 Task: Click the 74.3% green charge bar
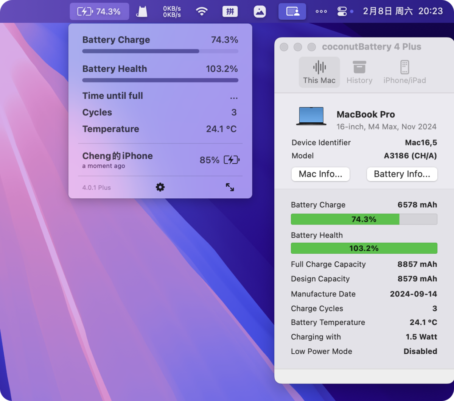click(x=364, y=219)
